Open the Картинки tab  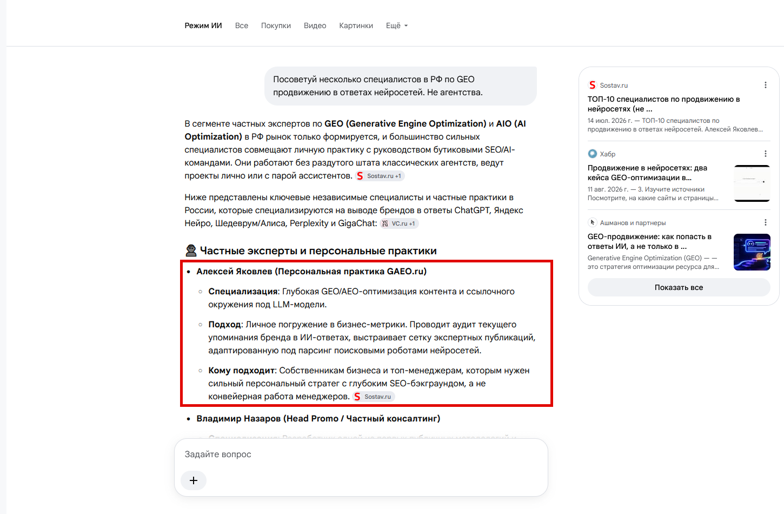click(356, 25)
